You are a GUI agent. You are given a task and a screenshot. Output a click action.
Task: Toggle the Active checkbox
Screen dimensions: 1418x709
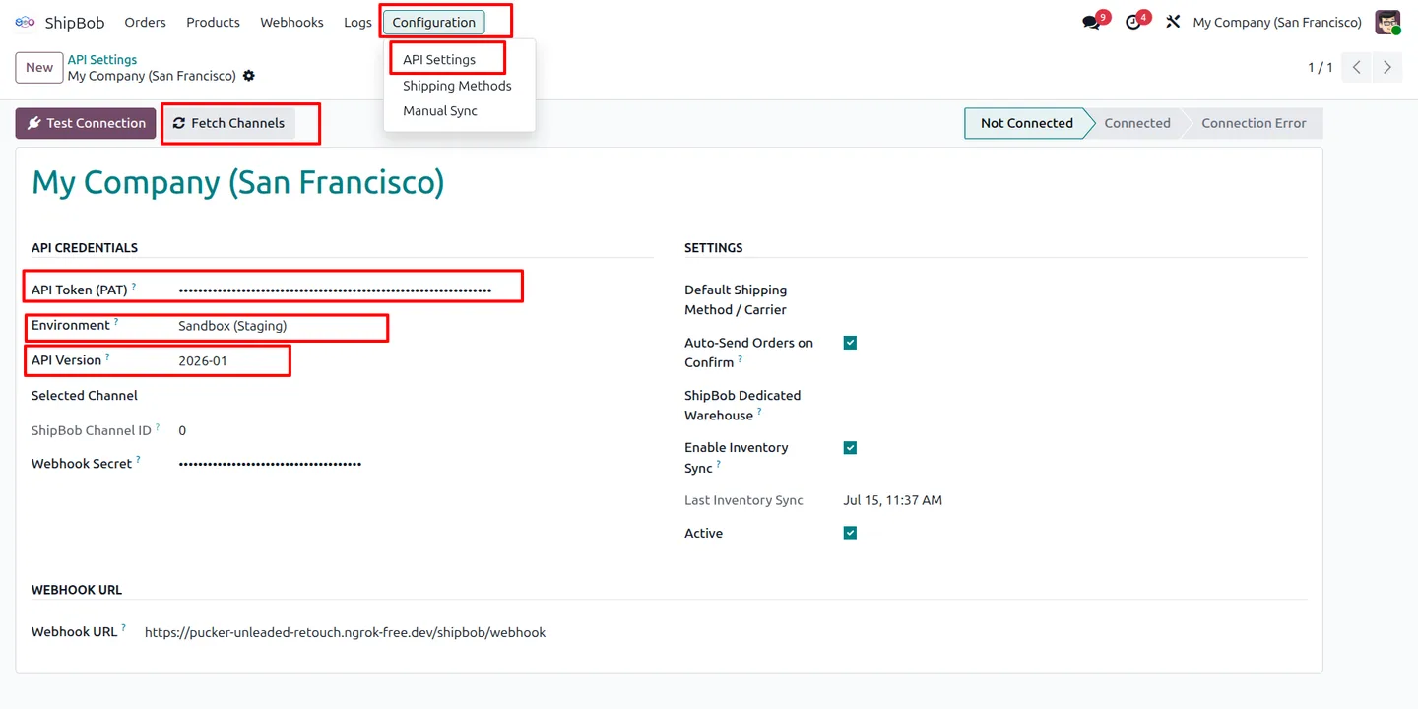click(850, 533)
